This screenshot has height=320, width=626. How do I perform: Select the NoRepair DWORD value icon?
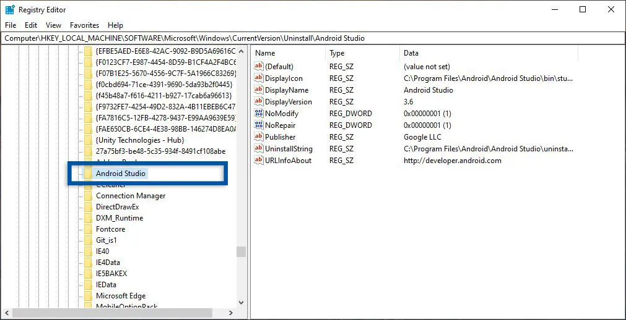click(x=259, y=125)
